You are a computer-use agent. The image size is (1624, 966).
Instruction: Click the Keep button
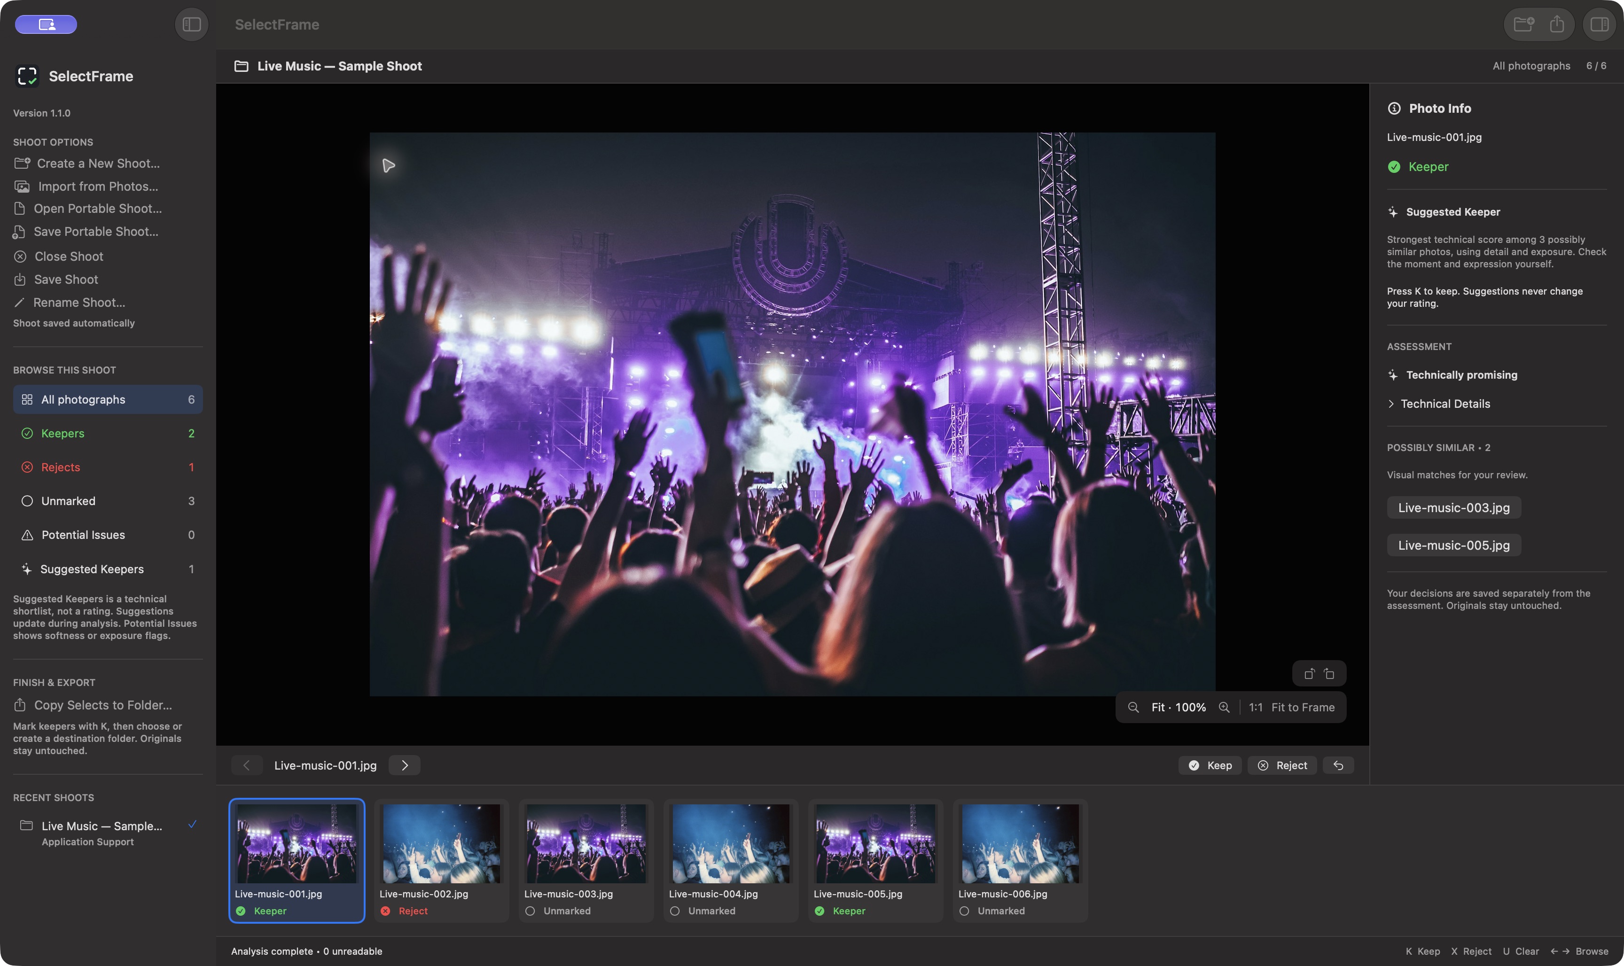point(1210,765)
